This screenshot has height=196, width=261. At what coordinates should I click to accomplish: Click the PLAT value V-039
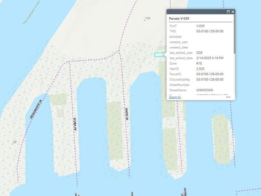[201, 26]
